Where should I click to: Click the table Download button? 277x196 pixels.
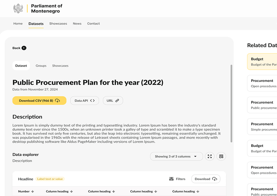205,179
